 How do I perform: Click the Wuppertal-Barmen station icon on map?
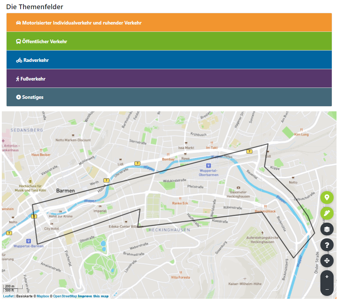(x=28, y=241)
